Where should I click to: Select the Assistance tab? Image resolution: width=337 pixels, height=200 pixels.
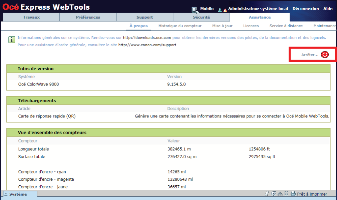click(260, 17)
